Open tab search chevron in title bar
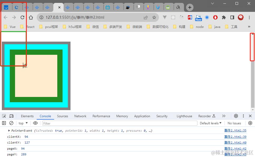 tap(212, 3)
